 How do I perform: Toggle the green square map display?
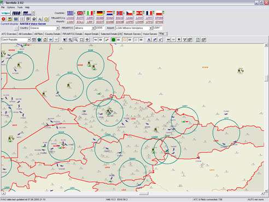point(113,40)
